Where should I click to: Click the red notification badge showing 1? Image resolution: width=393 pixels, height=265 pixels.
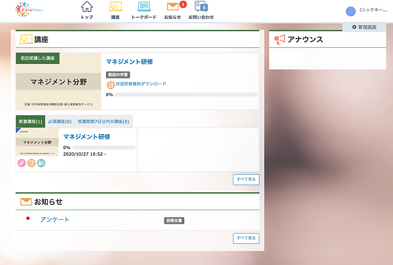click(x=183, y=5)
